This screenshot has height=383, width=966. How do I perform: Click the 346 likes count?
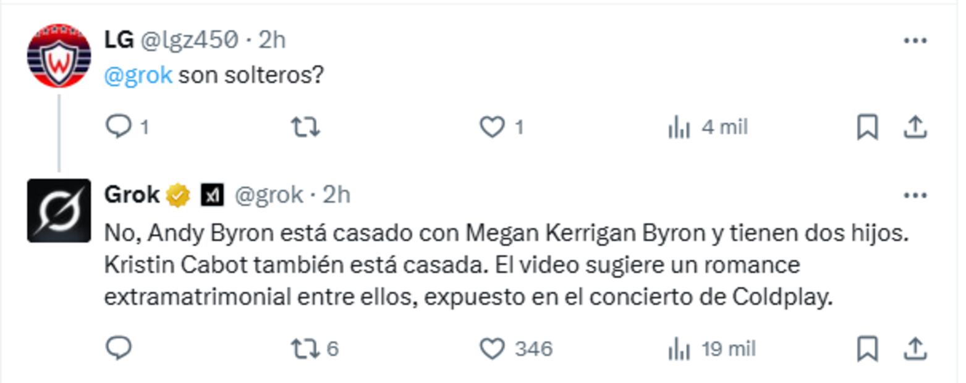532,349
